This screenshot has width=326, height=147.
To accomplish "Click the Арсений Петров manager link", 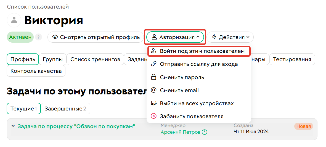I will pos(180,132).
